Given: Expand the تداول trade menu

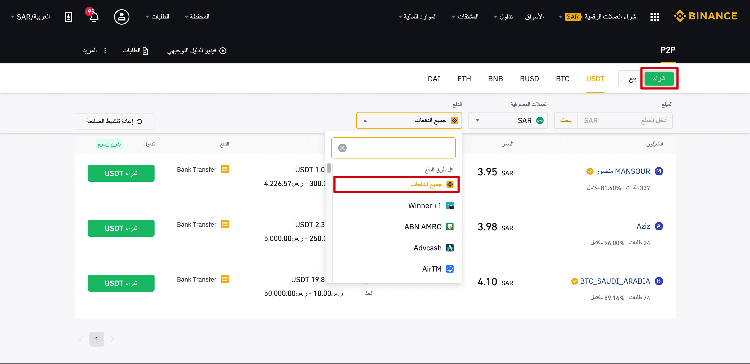Looking at the screenshot, I should coord(503,17).
